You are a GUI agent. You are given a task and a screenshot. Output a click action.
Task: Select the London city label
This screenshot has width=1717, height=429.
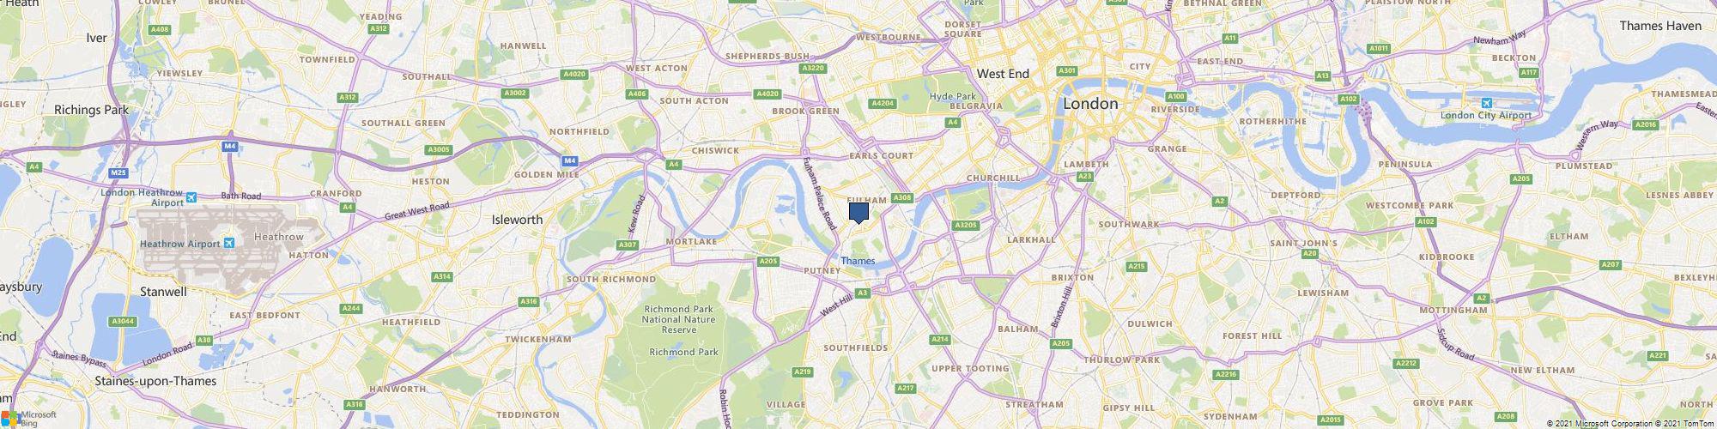[1090, 104]
